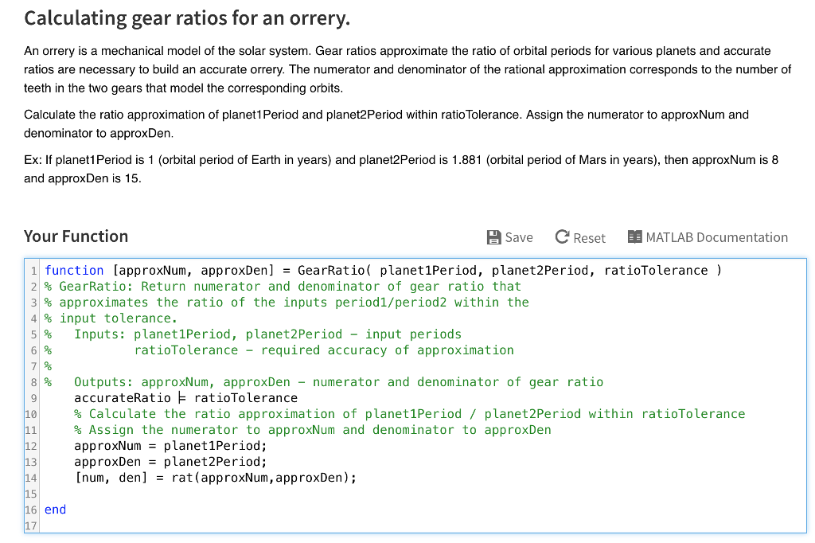Click the line '[num, den] = rat(approxNum,approxDen);'
This screenshot has width=815, height=543.
pos(216,478)
